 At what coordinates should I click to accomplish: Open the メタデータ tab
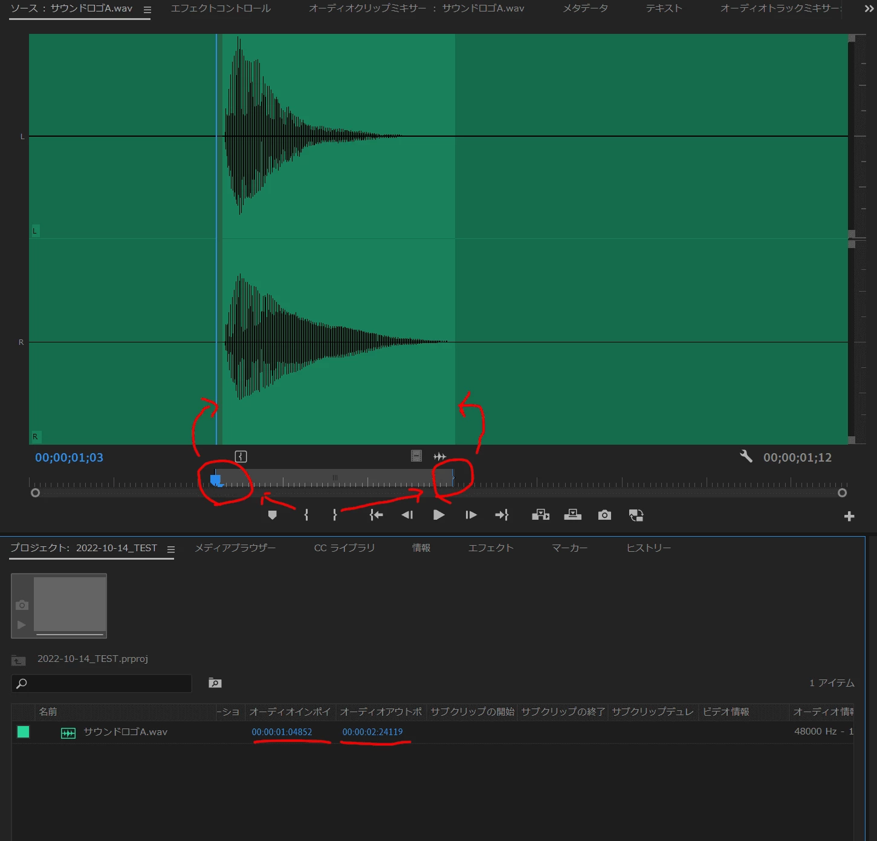click(585, 8)
